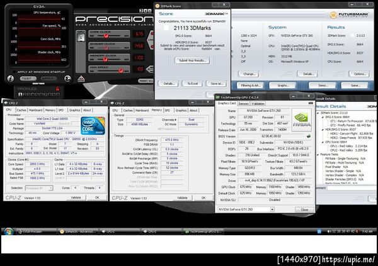The height and width of the screenshot is (266, 378).
Task: Click the Intel Core 2 logo in CPU-Z
Action: point(93,126)
